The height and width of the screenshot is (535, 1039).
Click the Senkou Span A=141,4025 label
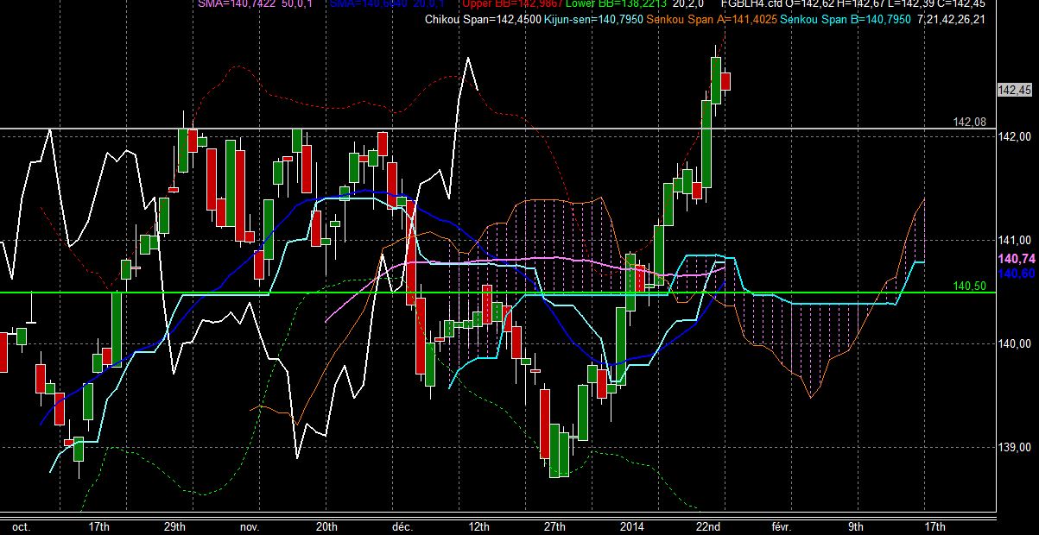712,19
